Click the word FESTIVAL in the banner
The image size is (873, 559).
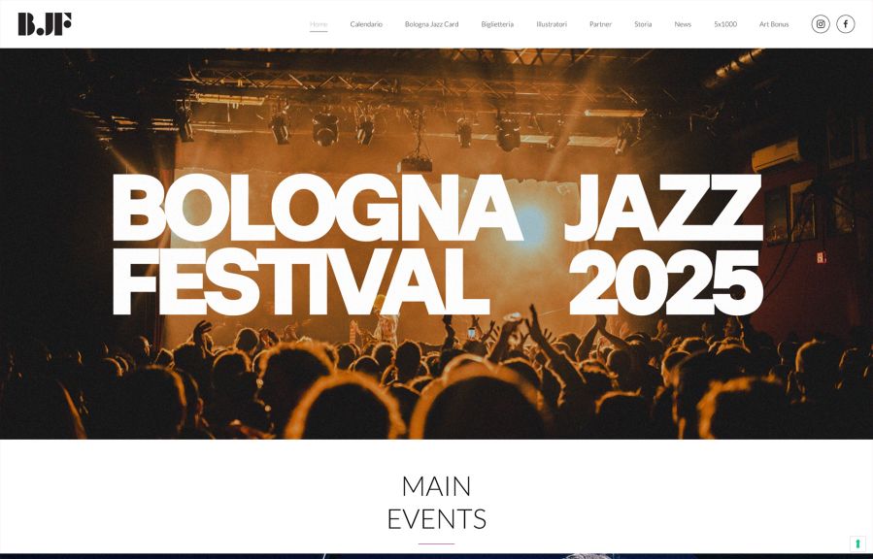pos(301,282)
